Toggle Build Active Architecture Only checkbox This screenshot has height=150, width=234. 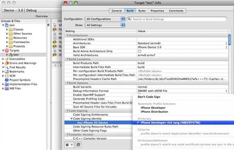(139, 51)
